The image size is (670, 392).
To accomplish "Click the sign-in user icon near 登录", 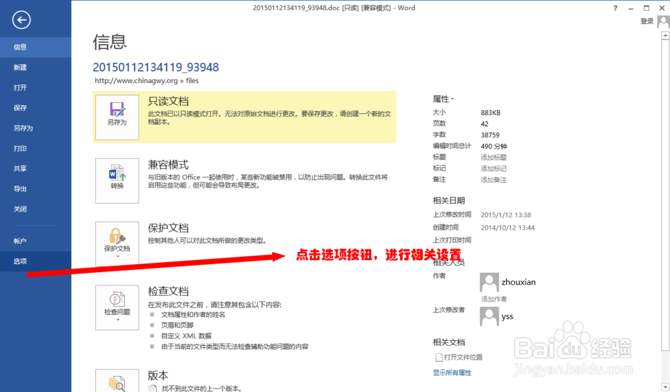I will point(663,21).
